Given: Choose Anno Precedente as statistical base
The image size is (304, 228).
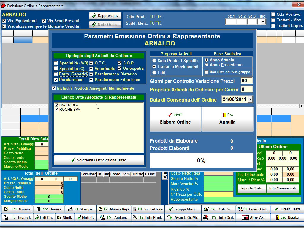Looking at the screenshot, I should coord(207,65).
